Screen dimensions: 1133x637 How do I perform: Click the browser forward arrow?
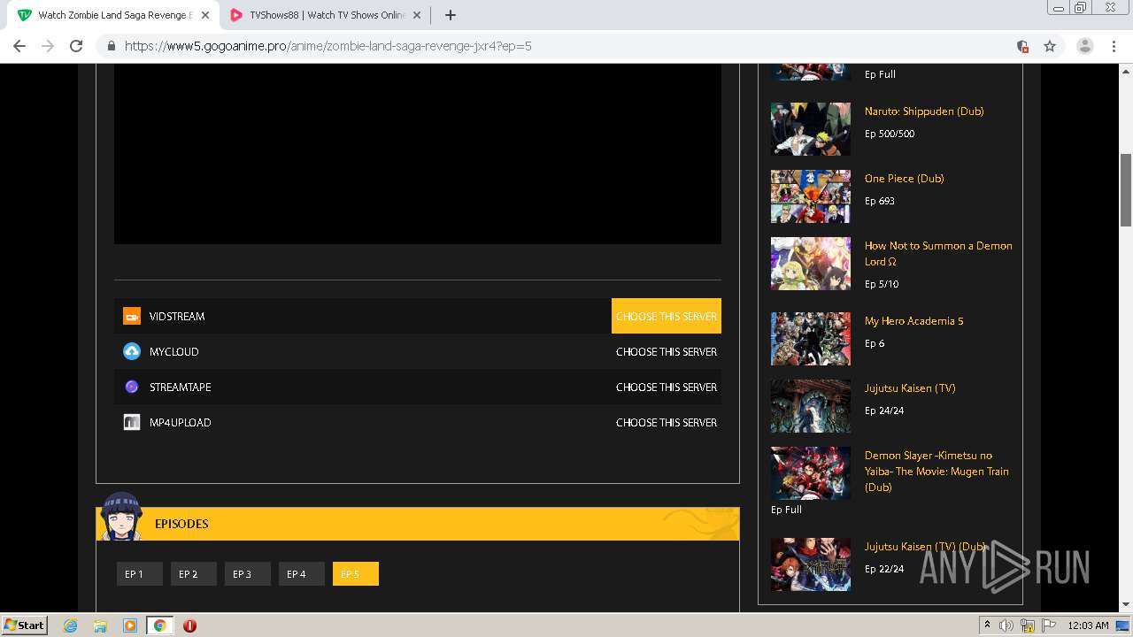pos(48,46)
